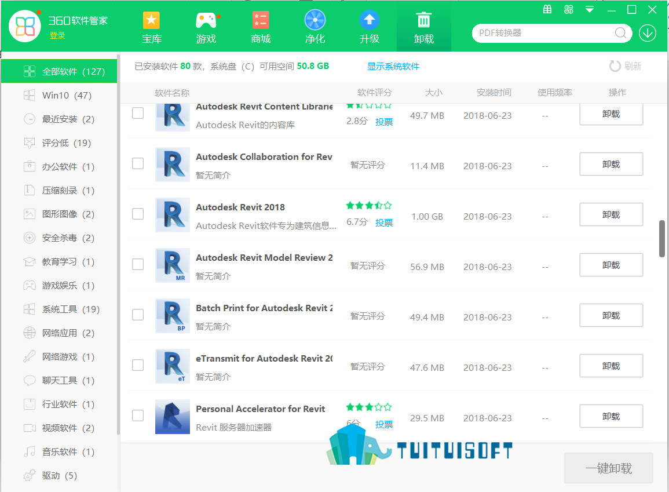Click 显示系统软件 link

click(393, 66)
